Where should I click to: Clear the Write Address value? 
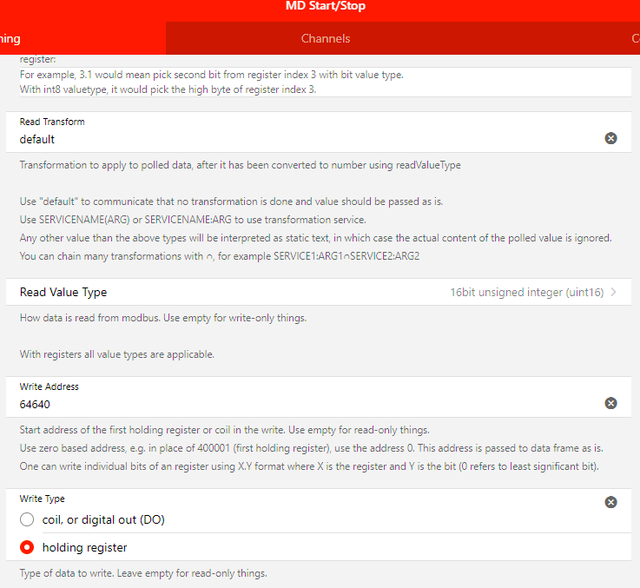610,403
